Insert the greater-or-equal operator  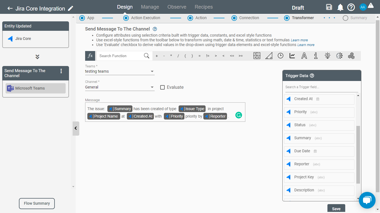241,56
